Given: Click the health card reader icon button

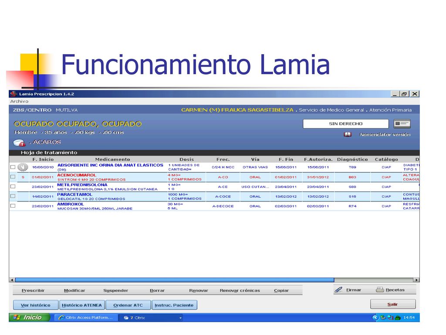Looking at the screenshot, I should click(402, 123).
